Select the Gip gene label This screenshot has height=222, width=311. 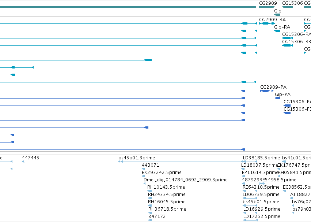(x=277, y=11)
